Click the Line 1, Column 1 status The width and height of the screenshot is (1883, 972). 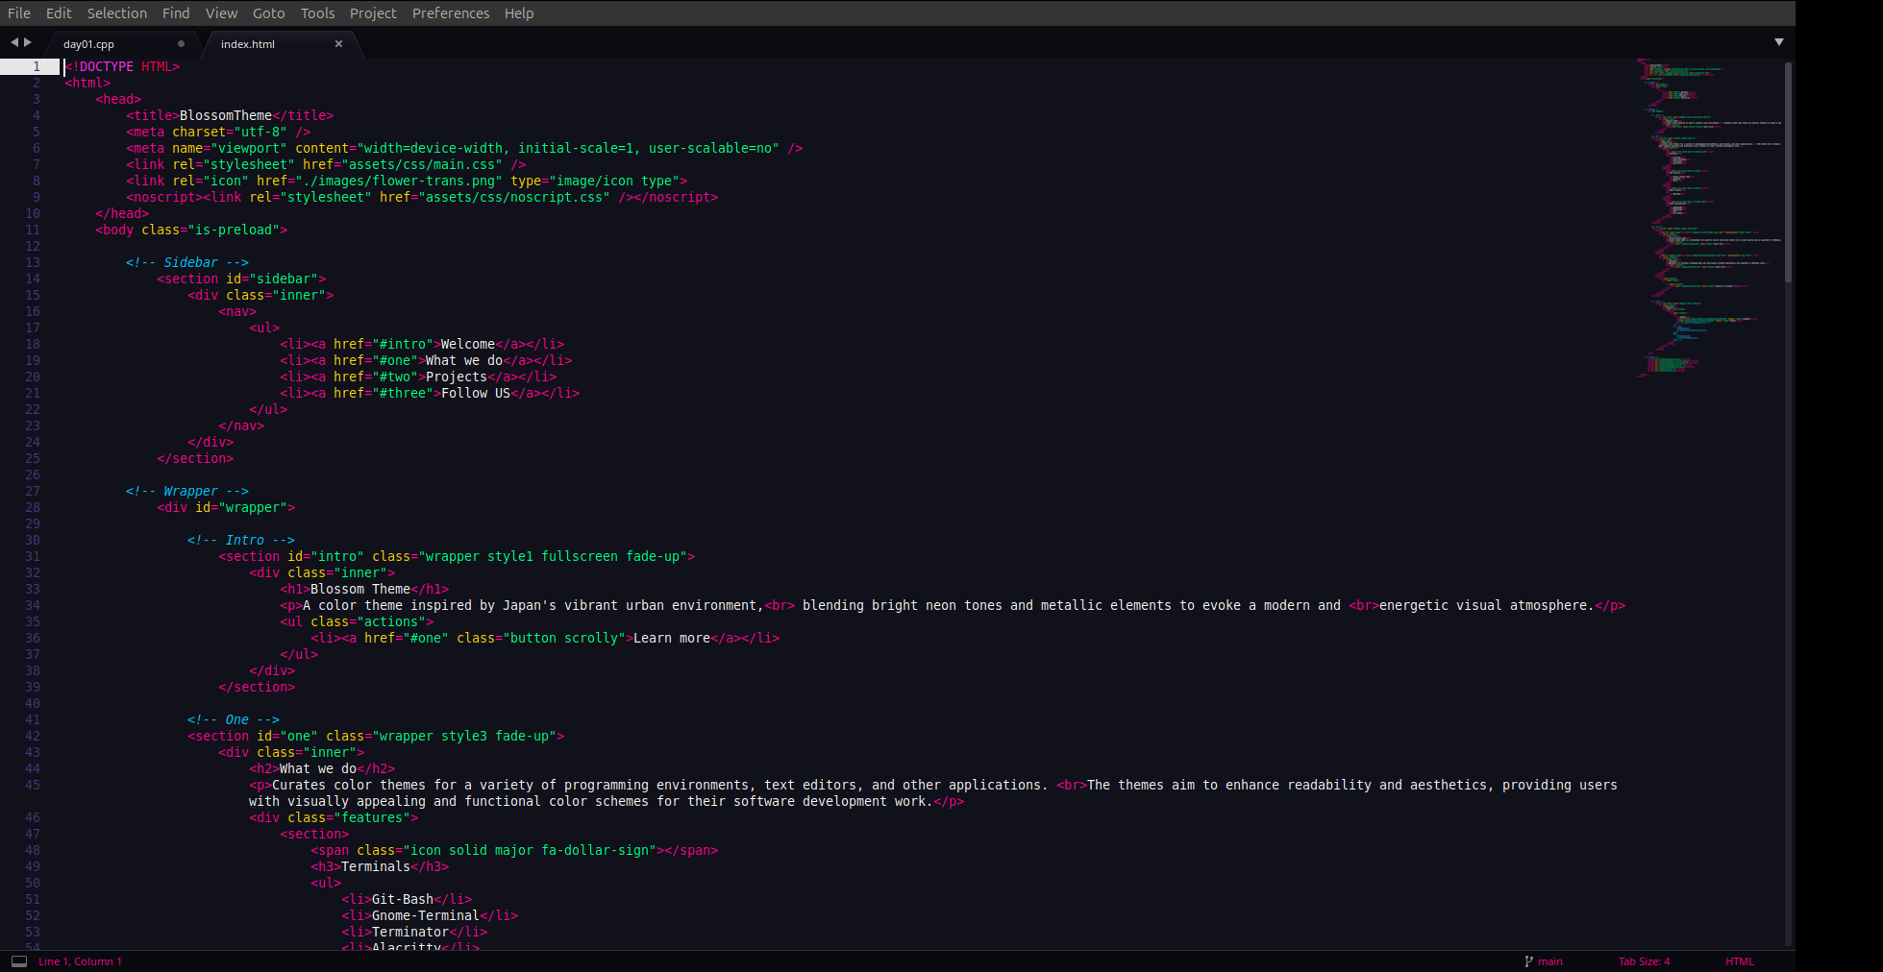point(80,961)
